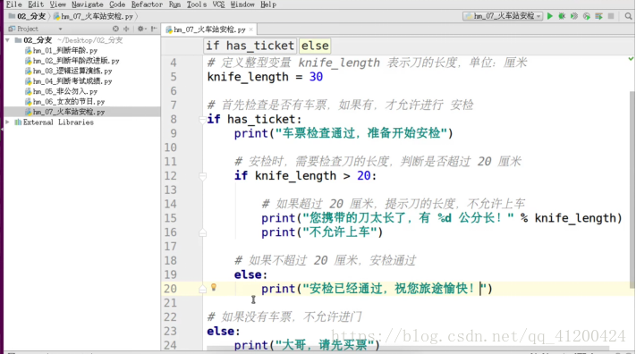The width and height of the screenshot is (636, 354).
Task: Click the profile run icon
Action: coord(587,16)
